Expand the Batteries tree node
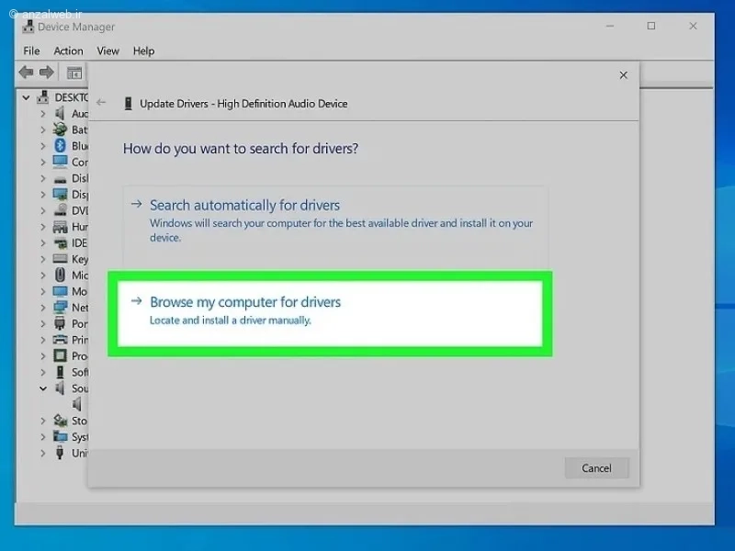Viewport: 735px width, 551px height. pos(42,129)
